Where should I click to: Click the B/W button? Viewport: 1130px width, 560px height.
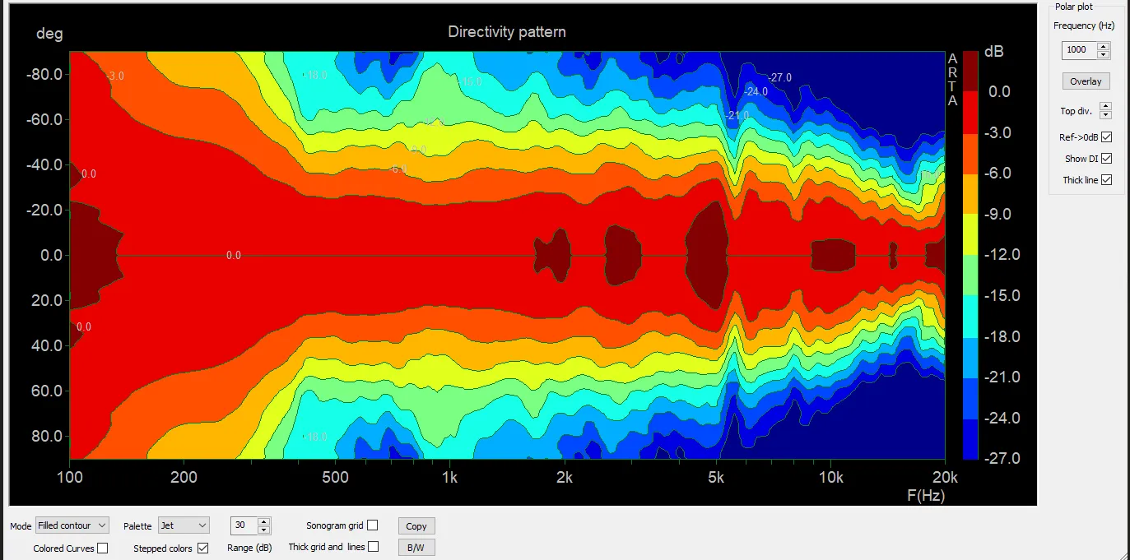click(x=416, y=548)
